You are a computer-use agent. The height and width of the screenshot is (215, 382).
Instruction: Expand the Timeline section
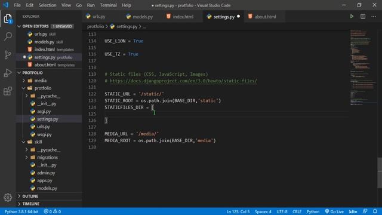pos(30,204)
